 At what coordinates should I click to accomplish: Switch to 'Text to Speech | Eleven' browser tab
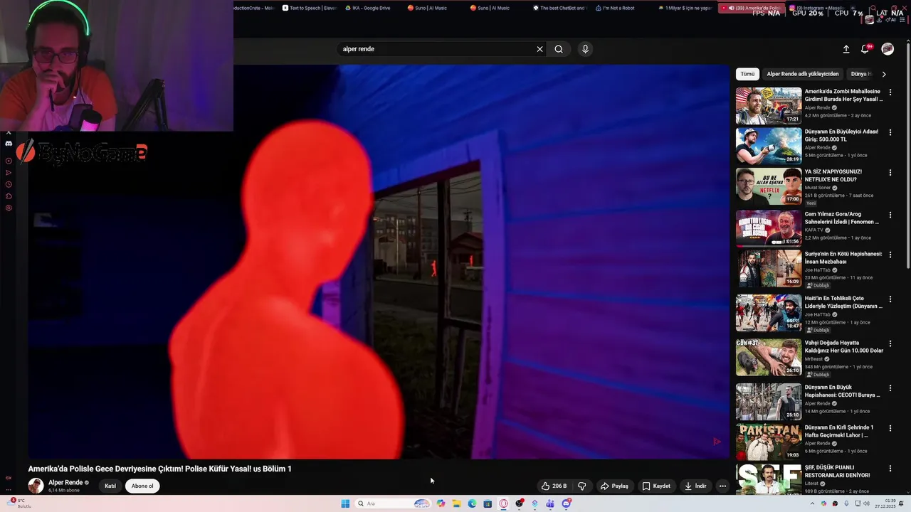(309, 8)
